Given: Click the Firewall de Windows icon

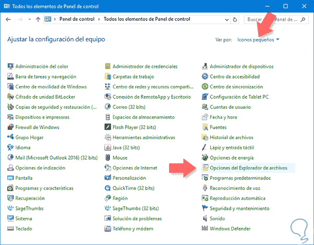Looking at the screenshot, I should click(x=10, y=127).
